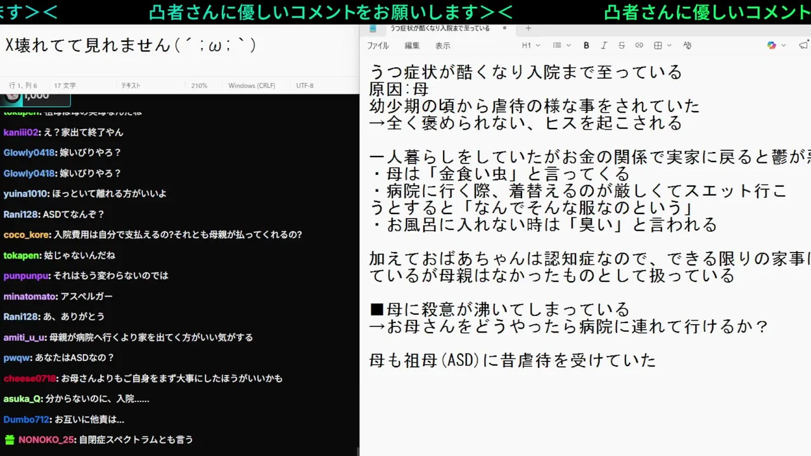The width and height of the screenshot is (811, 456).
Task: Click the line ■母に殺意が沸いてしまっている
Action: (x=499, y=309)
